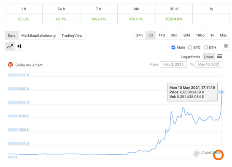This screenshot has height=167, width=232.
Task: Open the To date field May 10, 2021
Action: click(209, 65)
